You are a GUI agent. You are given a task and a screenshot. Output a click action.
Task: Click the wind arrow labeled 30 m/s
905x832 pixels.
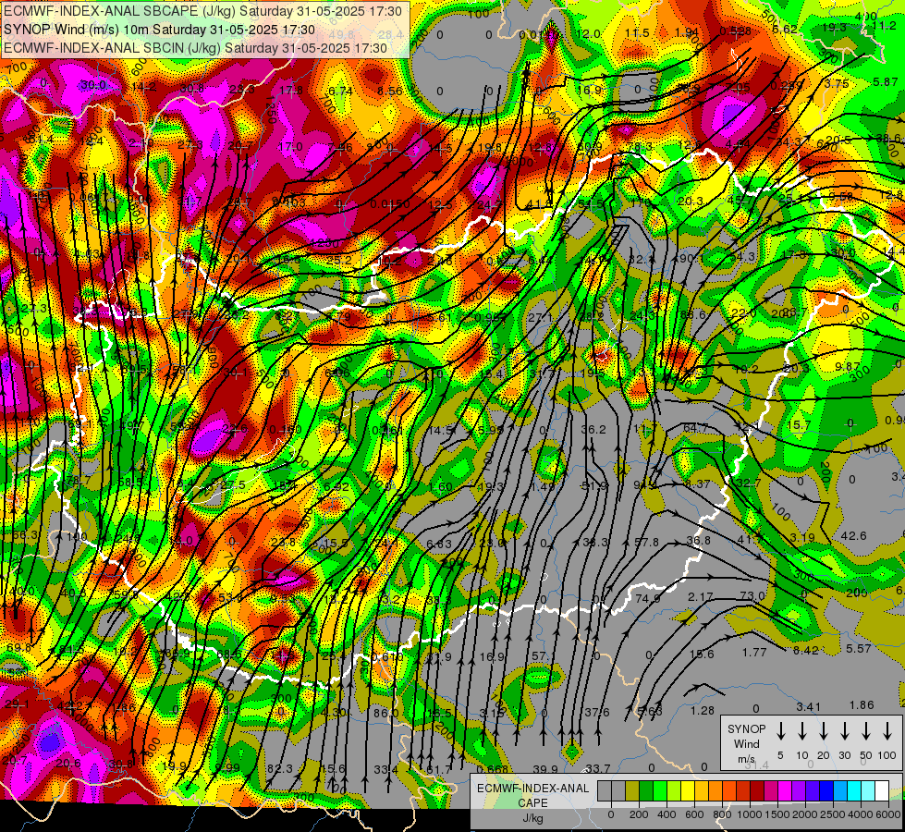(x=845, y=731)
